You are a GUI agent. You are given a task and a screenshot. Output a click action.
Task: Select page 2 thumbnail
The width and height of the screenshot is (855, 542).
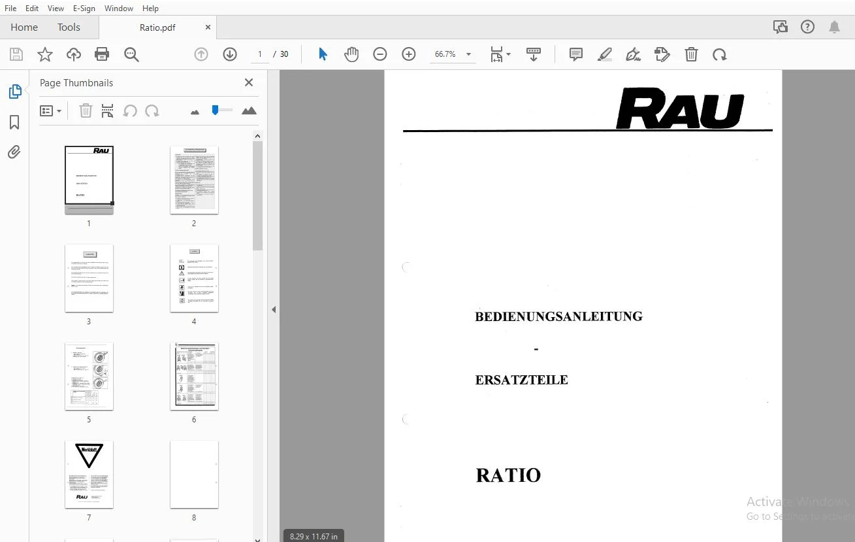pos(194,180)
